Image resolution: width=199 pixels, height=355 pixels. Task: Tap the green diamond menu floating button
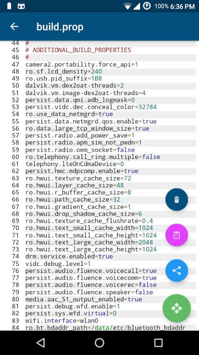coord(177,308)
